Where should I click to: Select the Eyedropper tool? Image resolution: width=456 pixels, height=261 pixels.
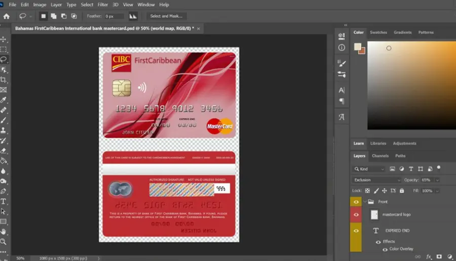(x=4, y=100)
